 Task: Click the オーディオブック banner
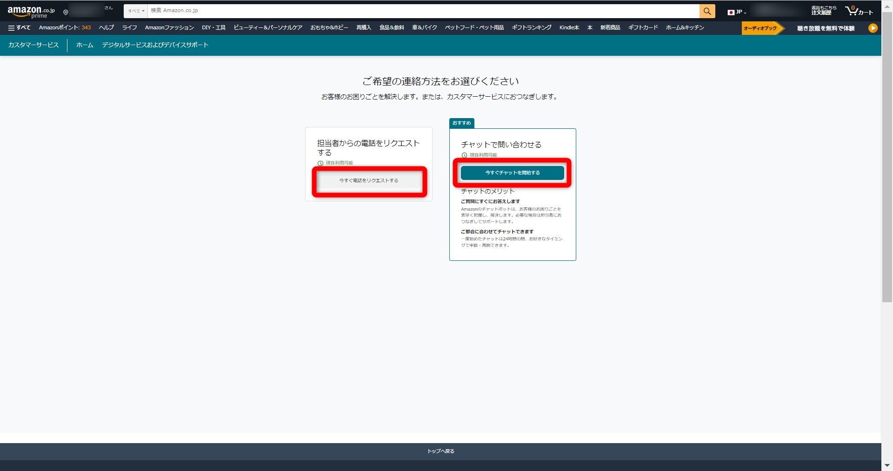pyautogui.click(x=762, y=28)
